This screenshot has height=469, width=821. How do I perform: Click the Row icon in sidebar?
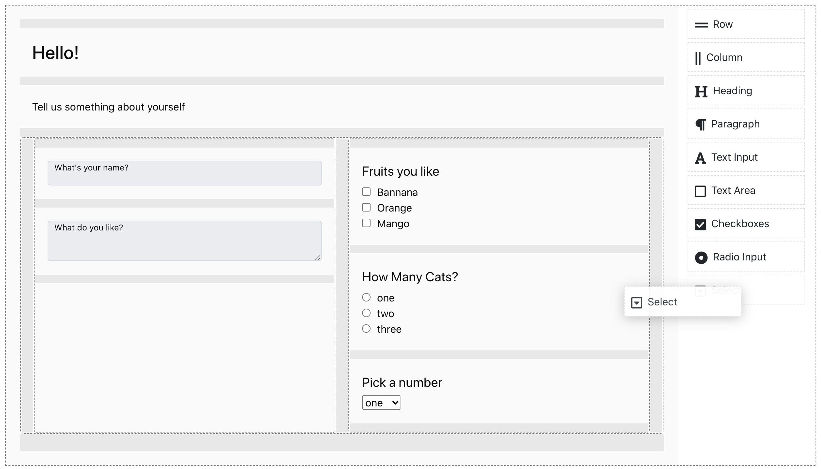pyautogui.click(x=701, y=25)
